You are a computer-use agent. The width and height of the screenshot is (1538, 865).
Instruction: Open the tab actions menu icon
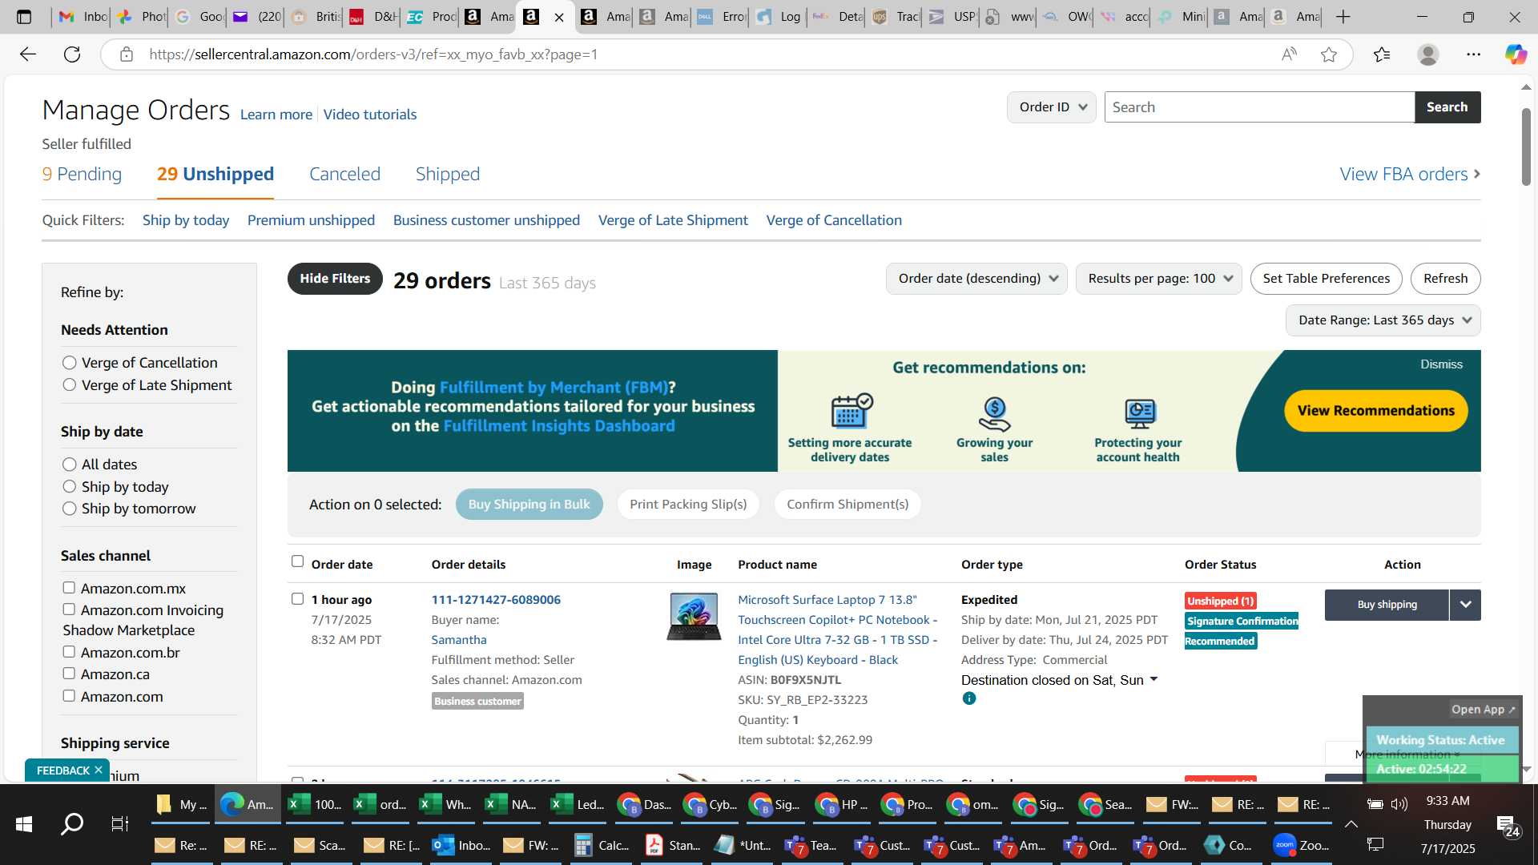(x=24, y=17)
